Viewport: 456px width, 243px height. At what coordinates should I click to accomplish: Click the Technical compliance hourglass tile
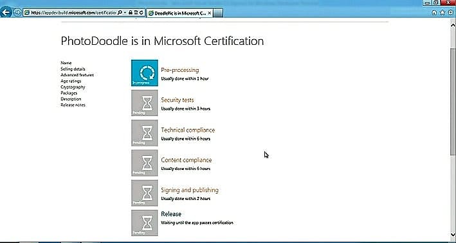[x=145, y=133]
